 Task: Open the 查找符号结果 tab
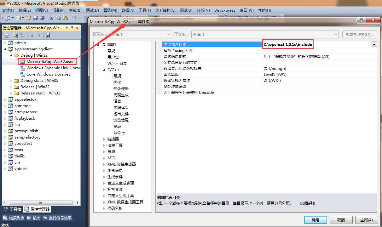[x=57, y=218]
